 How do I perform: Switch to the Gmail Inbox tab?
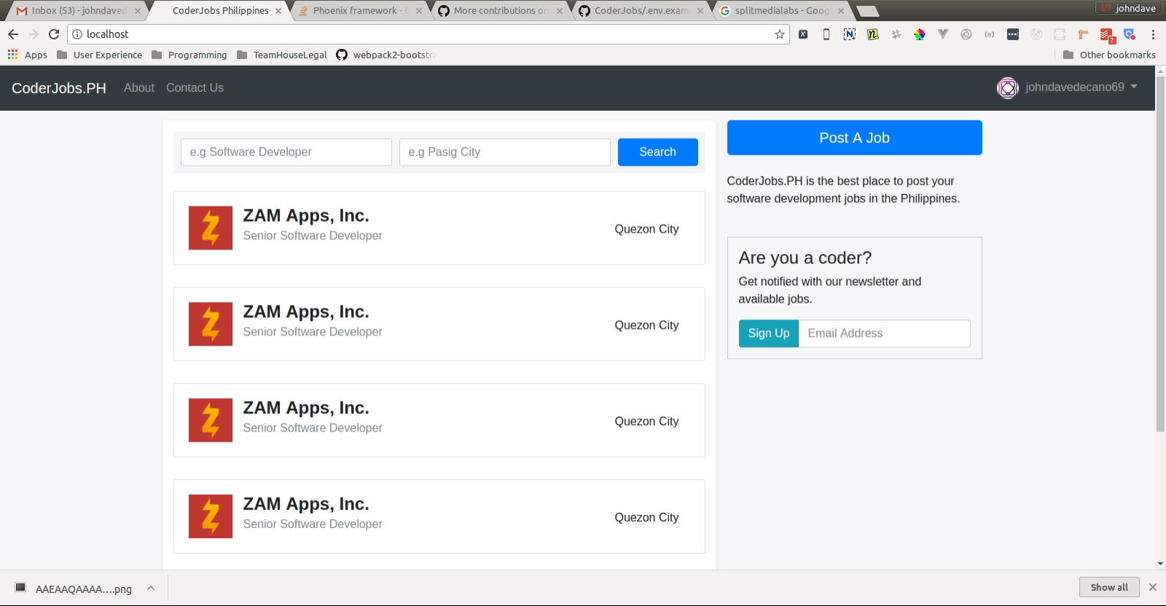(78, 10)
